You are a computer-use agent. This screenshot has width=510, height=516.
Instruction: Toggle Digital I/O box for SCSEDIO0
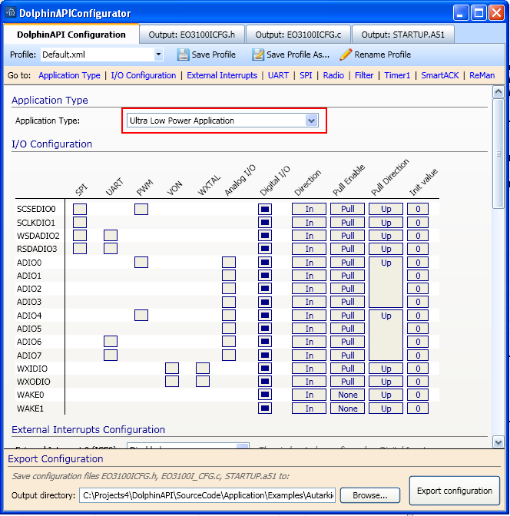[265, 209]
